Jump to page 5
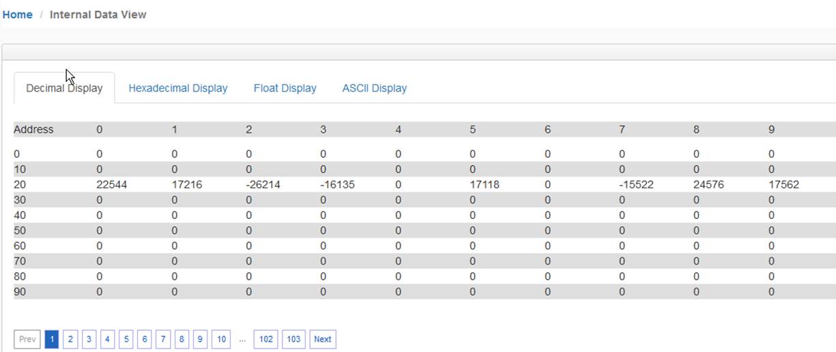 (x=126, y=339)
